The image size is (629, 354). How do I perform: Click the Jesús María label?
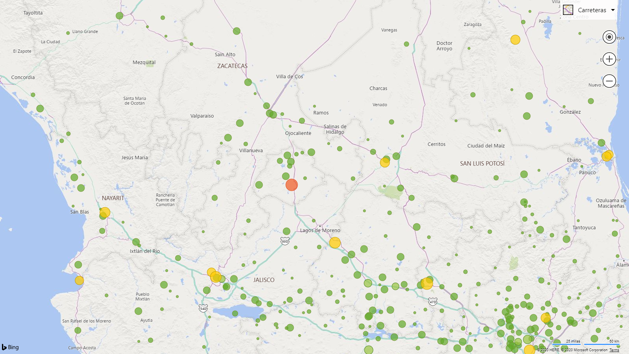pos(135,158)
